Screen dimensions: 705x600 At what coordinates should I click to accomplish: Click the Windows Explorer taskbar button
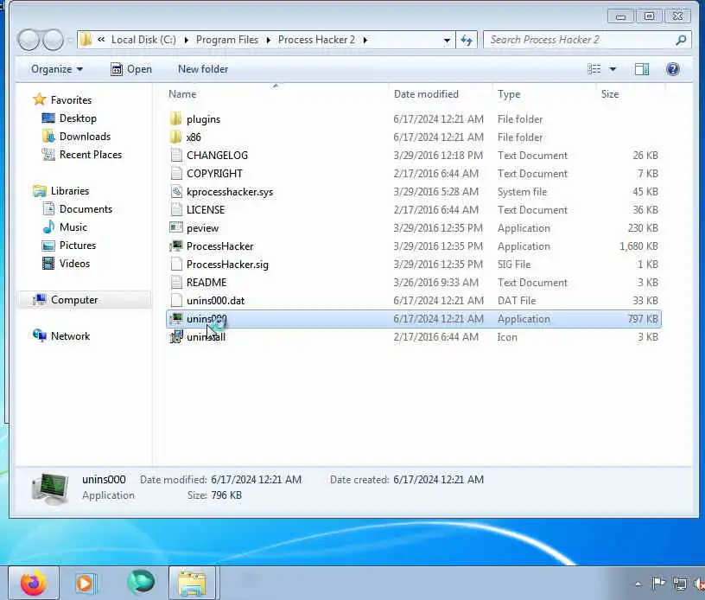click(x=193, y=584)
